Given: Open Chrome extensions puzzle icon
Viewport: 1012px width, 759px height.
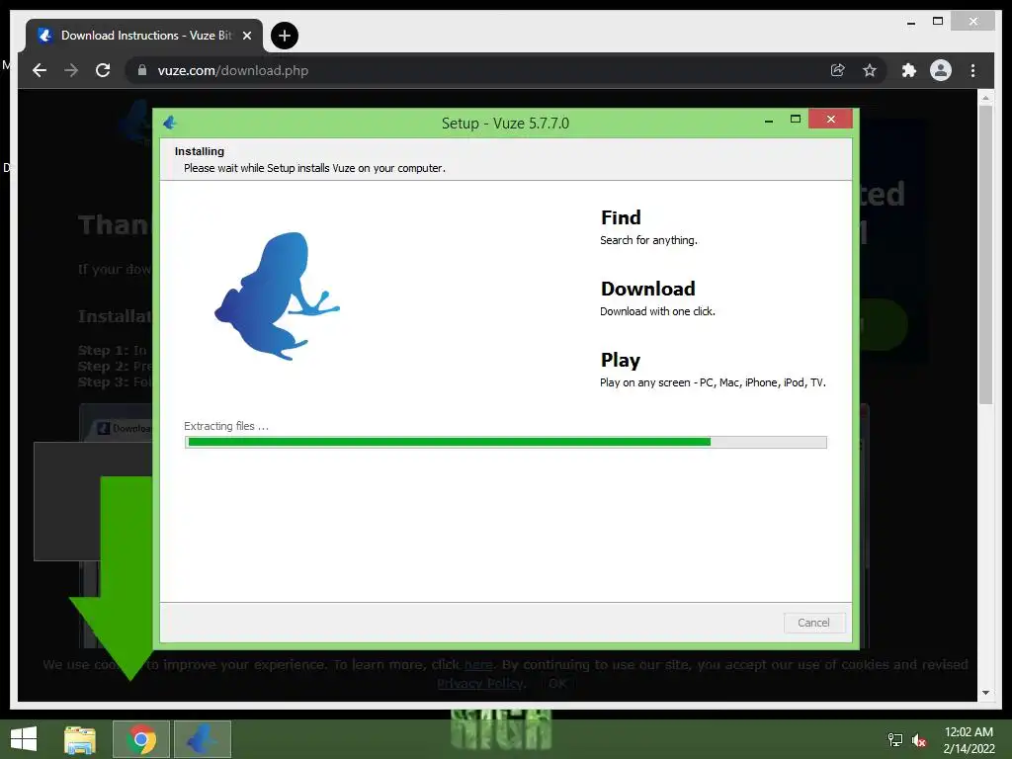Looking at the screenshot, I should [x=909, y=70].
